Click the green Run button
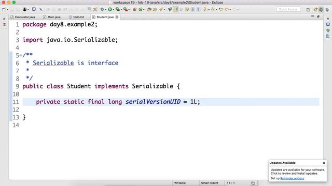332x186 pixels. coord(110,9)
